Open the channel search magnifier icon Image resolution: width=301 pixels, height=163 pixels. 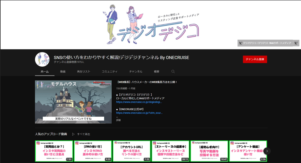tap(173, 72)
